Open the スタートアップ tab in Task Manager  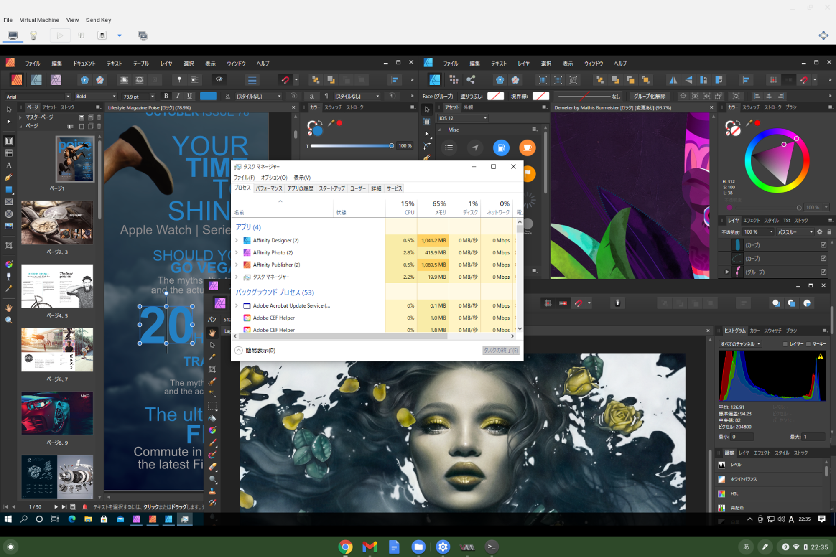coord(332,188)
